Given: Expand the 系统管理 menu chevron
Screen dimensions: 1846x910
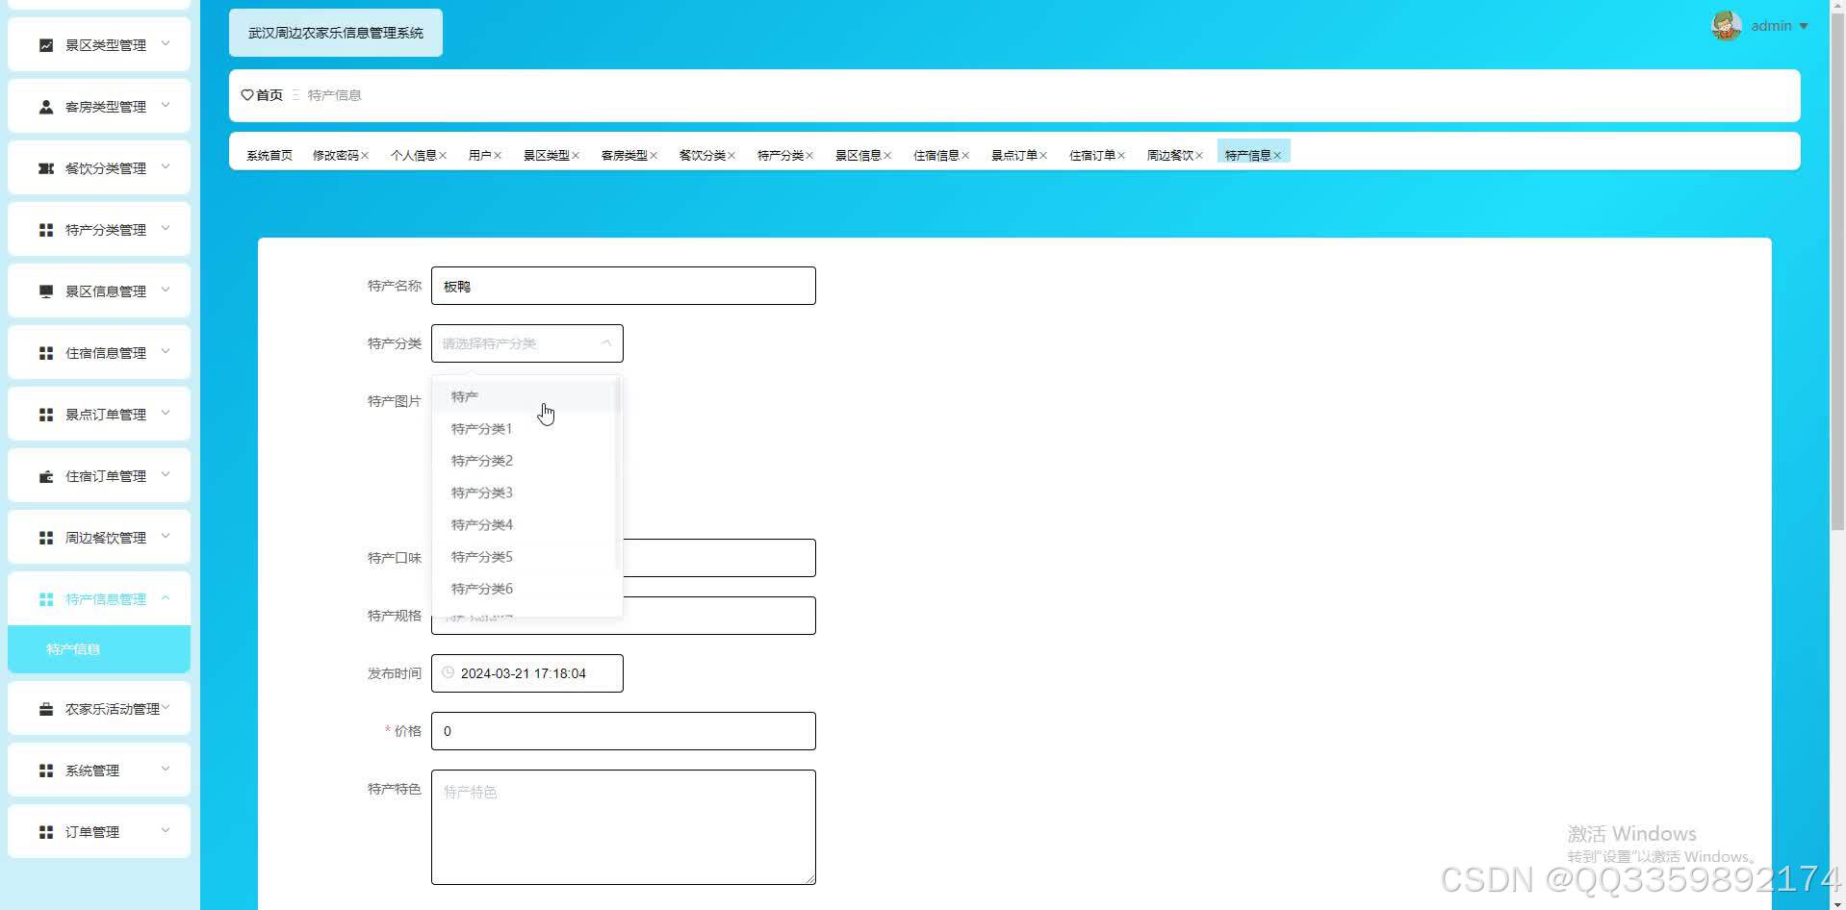Looking at the screenshot, I should click(166, 769).
